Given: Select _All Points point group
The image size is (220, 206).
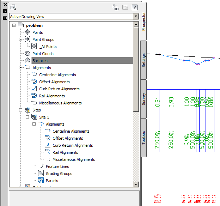Looking at the screenshot, I should pyautogui.click(x=48, y=47).
